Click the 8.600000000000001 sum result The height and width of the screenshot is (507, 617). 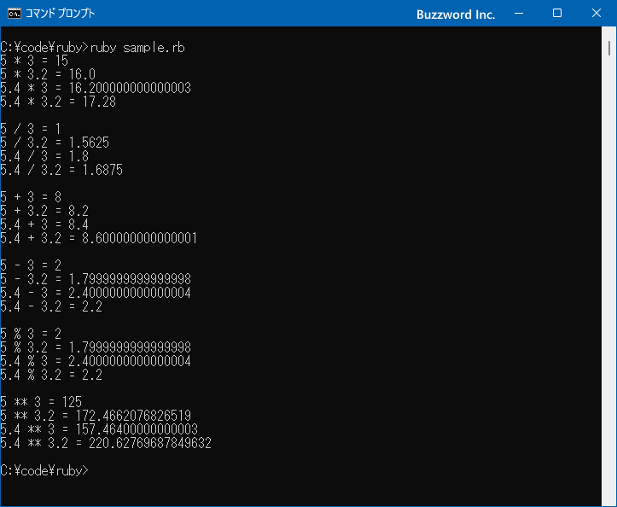point(140,238)
